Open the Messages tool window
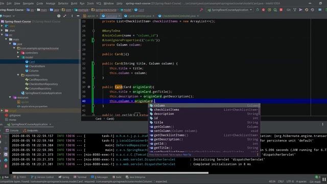 pyautogui.click(x=100, y=177)
